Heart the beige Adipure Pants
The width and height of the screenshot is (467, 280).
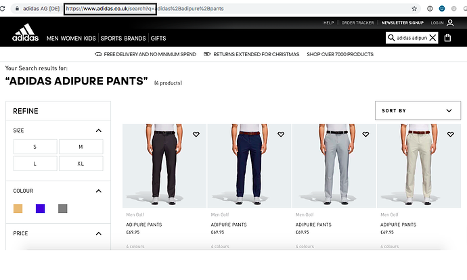pyautogui.click(x=450, y=134)
